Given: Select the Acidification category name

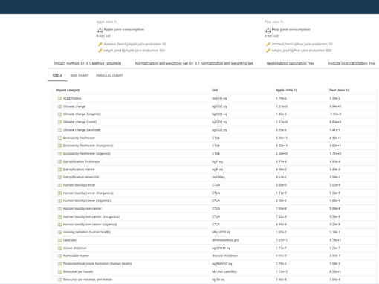Looking at the screenshot, I should [x=72, y=98].
